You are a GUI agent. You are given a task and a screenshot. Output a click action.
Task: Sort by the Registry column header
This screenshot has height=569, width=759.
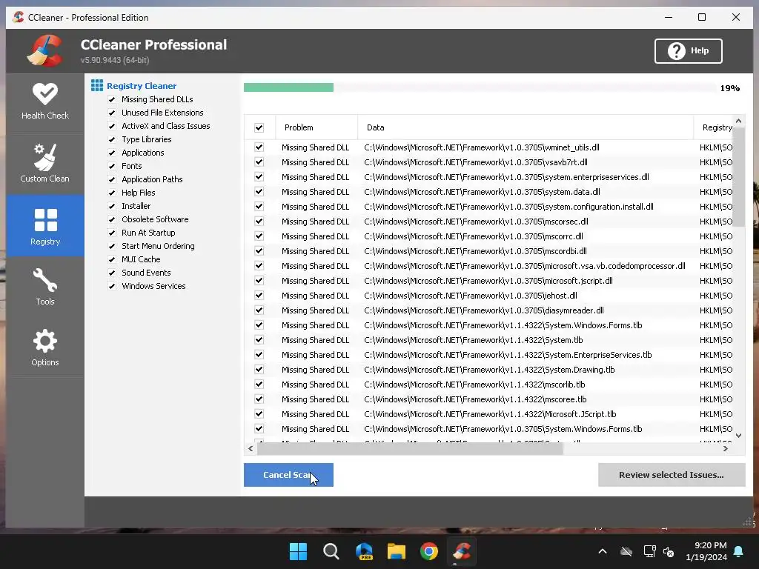714,127
